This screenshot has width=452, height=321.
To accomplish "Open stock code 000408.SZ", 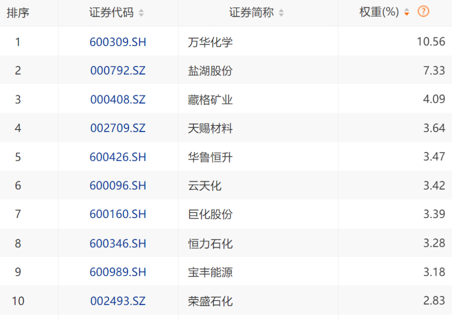I will coord(118,100).
